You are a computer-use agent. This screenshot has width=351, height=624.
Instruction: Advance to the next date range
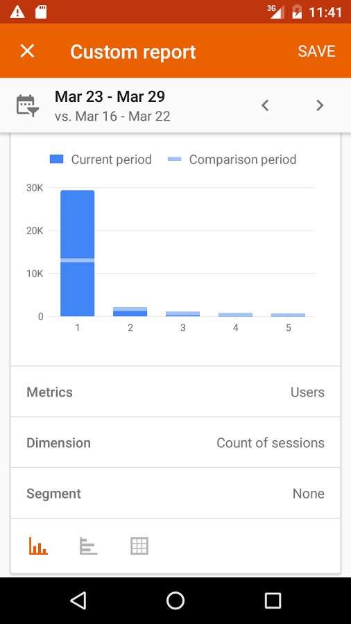point(320,105)
